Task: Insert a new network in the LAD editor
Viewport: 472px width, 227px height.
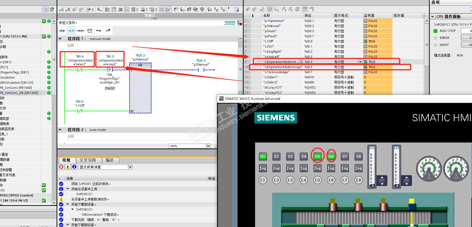Action: click(61, 9)
